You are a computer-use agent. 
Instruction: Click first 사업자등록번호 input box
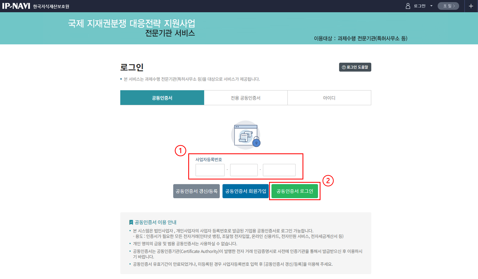click(x=210, y=170)
